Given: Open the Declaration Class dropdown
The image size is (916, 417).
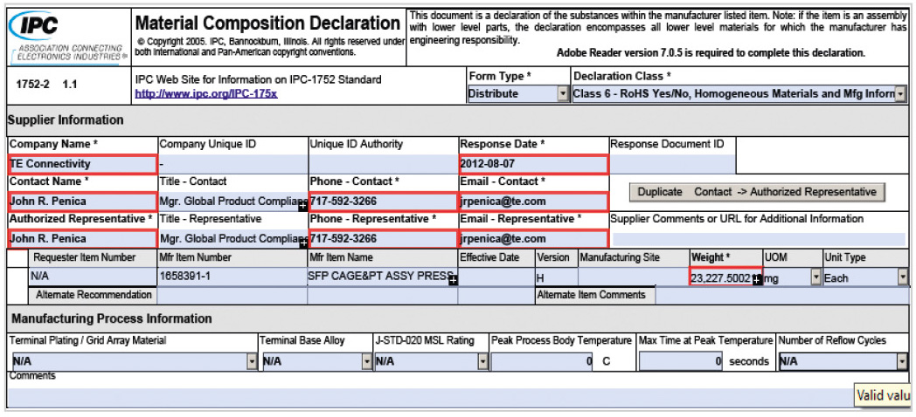Looking at the screenshot, I should (x=900, y=93).
